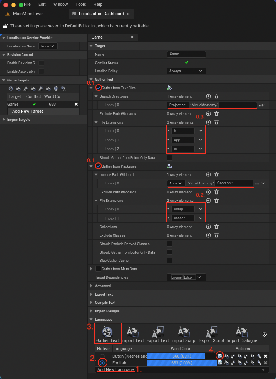Add element to Search Directories array

click(x=208, y=96)
